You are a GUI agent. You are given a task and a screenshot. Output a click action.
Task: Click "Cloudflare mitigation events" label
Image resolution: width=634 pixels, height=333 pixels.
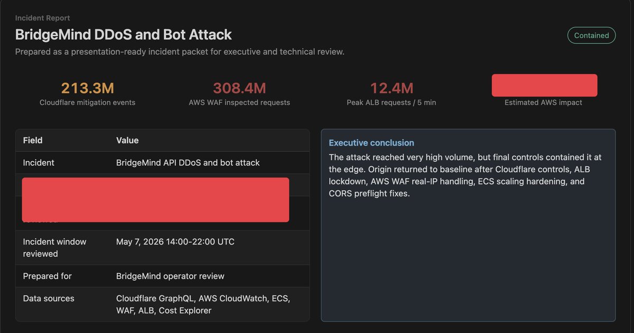88,102
